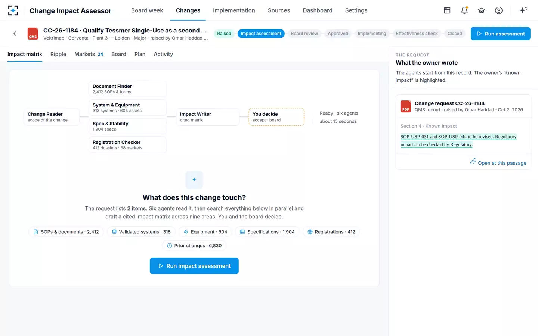This screenshot has height=336, width=538.
Task: Click the Impact Writer agent node
Action: 208,117
